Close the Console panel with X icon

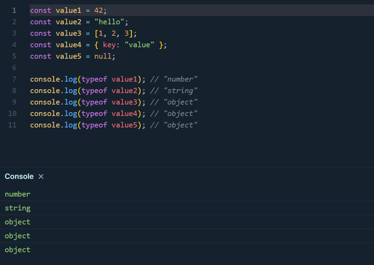coord(41,176)
